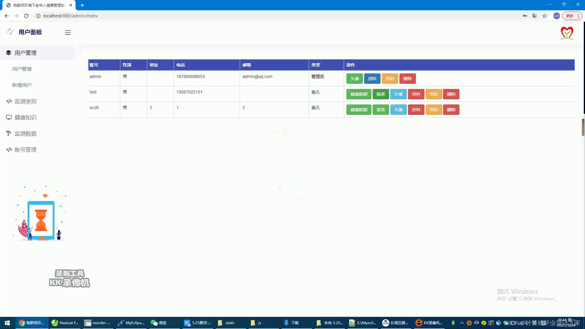Image resolution: width=585 pixels, height=329 pixels.
Task: Collapse the 用户管理 sidebar section
Action: point(26,53)
